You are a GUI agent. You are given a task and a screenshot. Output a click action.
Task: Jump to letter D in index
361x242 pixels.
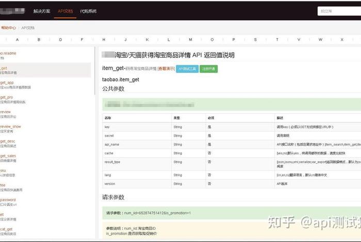pos(60,40)
